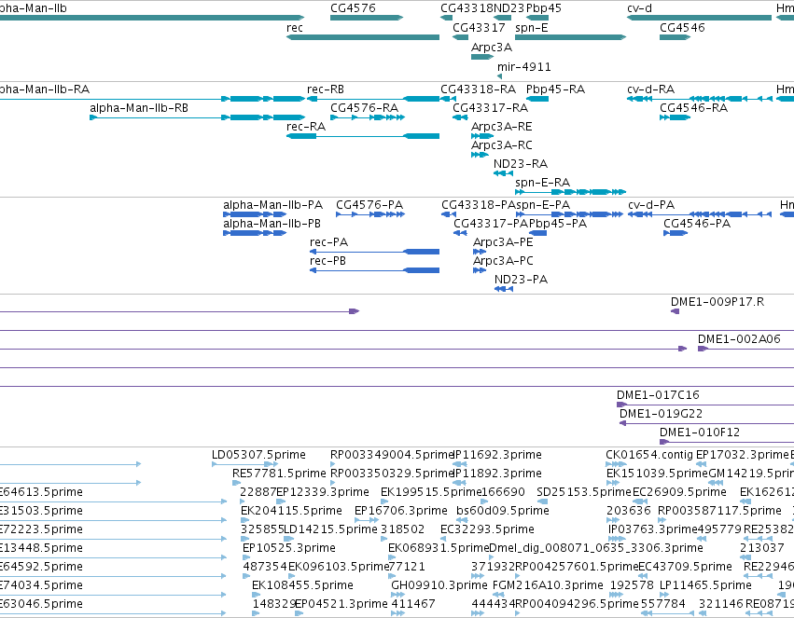Click the CG43318-RA label
Screen dimensions: 794x618
478,89
